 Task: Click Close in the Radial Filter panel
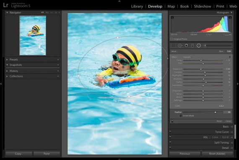(x=229, y=121)
